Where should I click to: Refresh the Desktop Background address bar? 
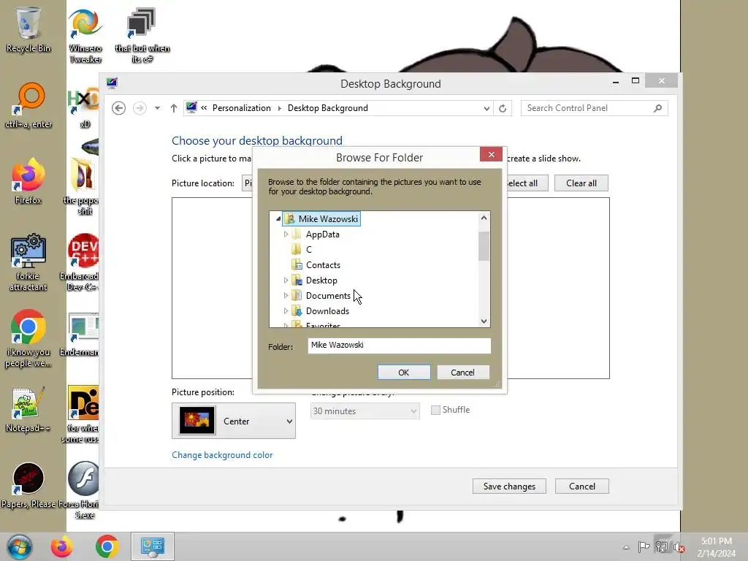[503, 108]
